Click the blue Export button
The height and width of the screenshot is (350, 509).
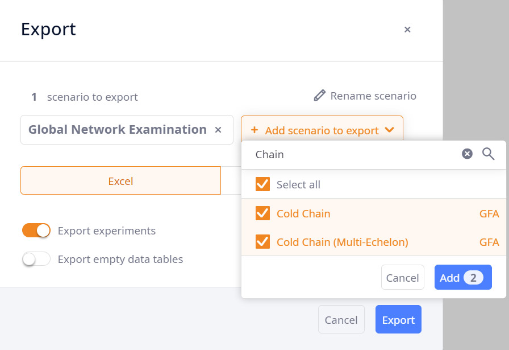pos(398,319)
